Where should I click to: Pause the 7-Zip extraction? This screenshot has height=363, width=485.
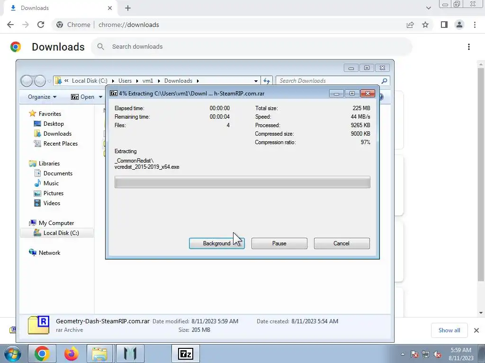[x=279, y=243]
